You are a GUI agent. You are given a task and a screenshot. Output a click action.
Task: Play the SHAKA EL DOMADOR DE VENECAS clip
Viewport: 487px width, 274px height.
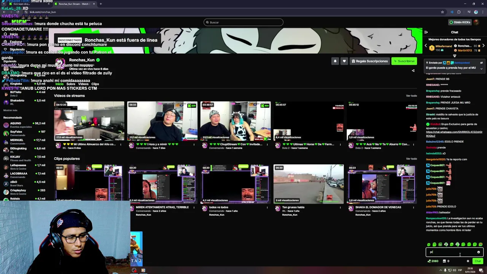[382, 184]
